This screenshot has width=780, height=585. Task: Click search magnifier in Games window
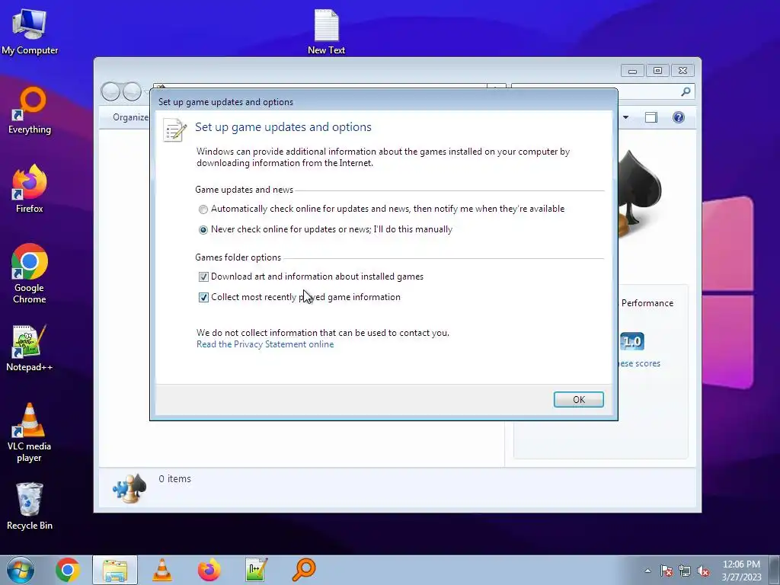(x=686, y=91)
